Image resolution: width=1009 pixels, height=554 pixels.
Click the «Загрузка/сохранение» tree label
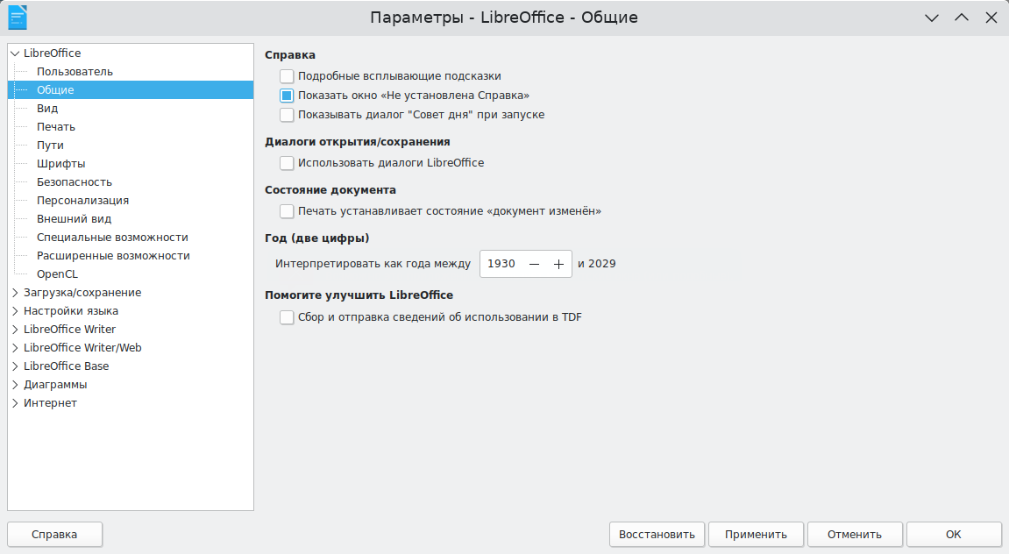click(82, 293)
